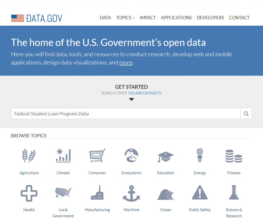The width and height of the screenshot is (263, 224).
Task: Click the Ecosystems globe icon
Action: 131,155
